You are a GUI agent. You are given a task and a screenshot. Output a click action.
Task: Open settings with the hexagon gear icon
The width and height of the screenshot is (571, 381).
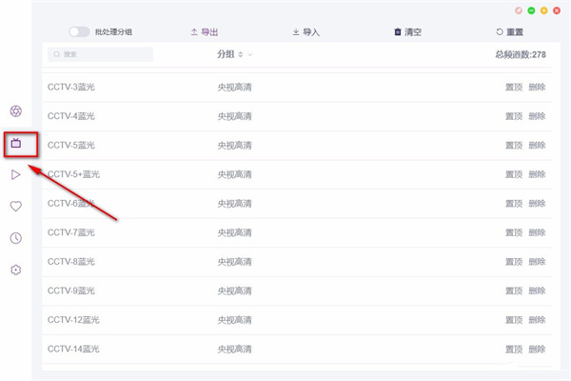[x=16, y=270]
